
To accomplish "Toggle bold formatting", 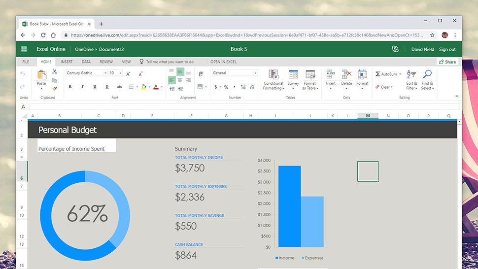I will [x=70, y=87].
